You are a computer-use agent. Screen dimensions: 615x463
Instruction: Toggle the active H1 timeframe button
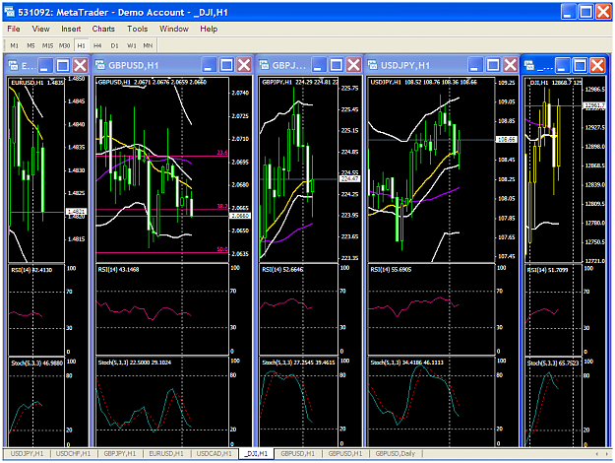pos(82,45)
